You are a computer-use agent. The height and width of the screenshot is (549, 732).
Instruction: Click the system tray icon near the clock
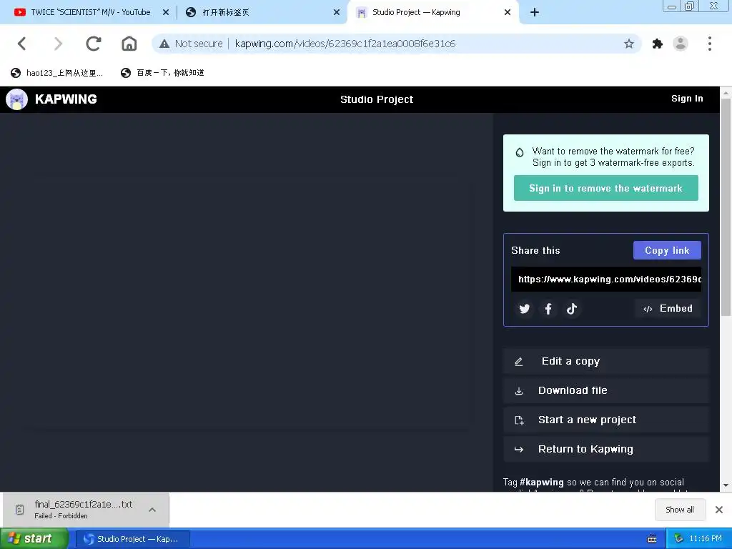(x=678, y=539)
